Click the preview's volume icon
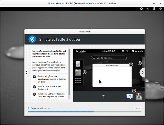This screenshot has height=125, width=164. [x=123, y=51]
